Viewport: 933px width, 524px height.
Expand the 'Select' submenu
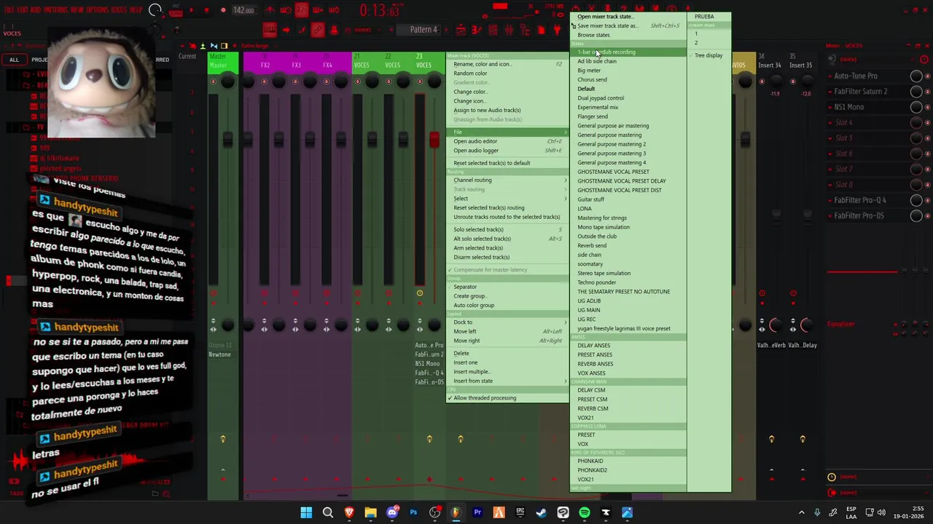pyautogui.click(x=507, y=199)
